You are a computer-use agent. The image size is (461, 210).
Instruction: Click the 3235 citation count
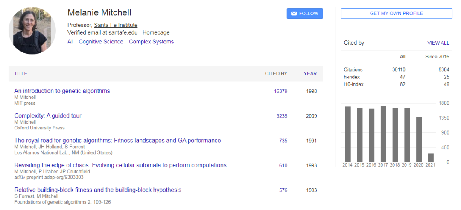(x=282, y=116)
